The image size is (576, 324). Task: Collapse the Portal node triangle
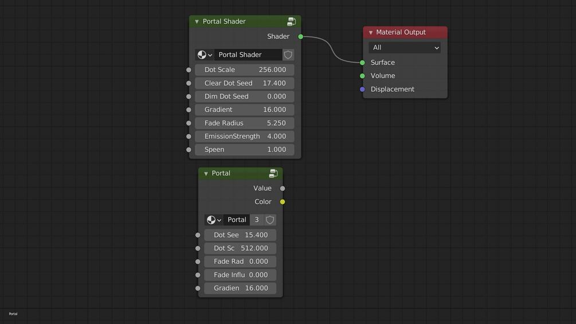tap(206, 173)
